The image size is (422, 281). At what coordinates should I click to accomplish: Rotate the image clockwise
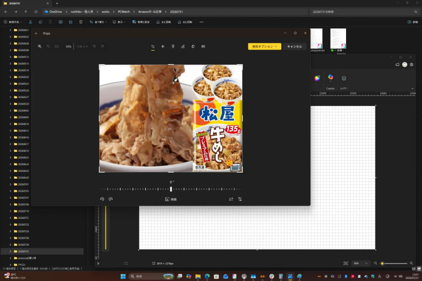tap(111, 199)
